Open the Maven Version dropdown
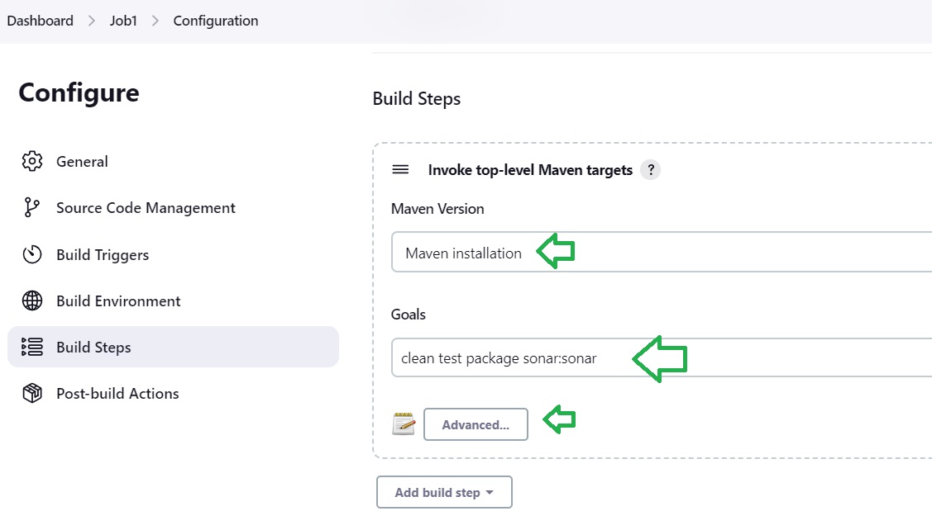Image resolution: width=932 pixels, height=530 pixels. point(662,253)
